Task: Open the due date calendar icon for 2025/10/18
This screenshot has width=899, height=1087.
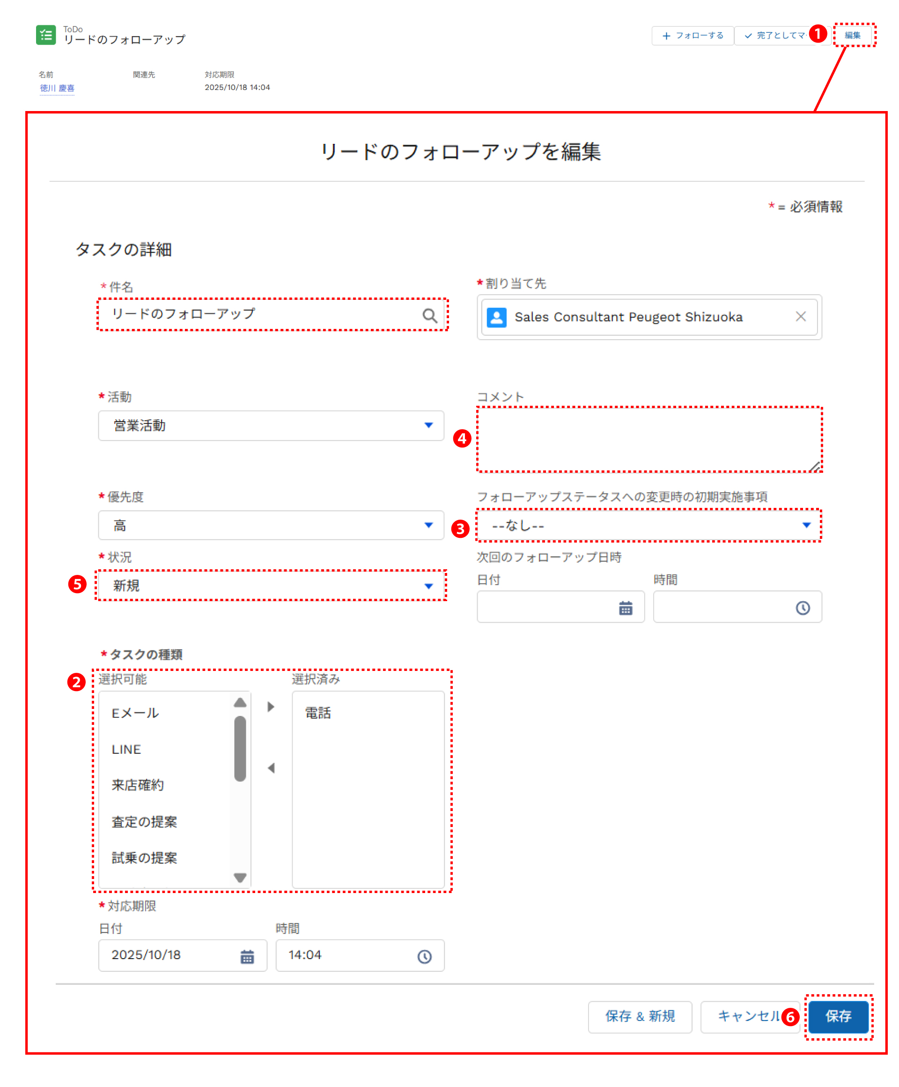Action: tap(247, 957)
